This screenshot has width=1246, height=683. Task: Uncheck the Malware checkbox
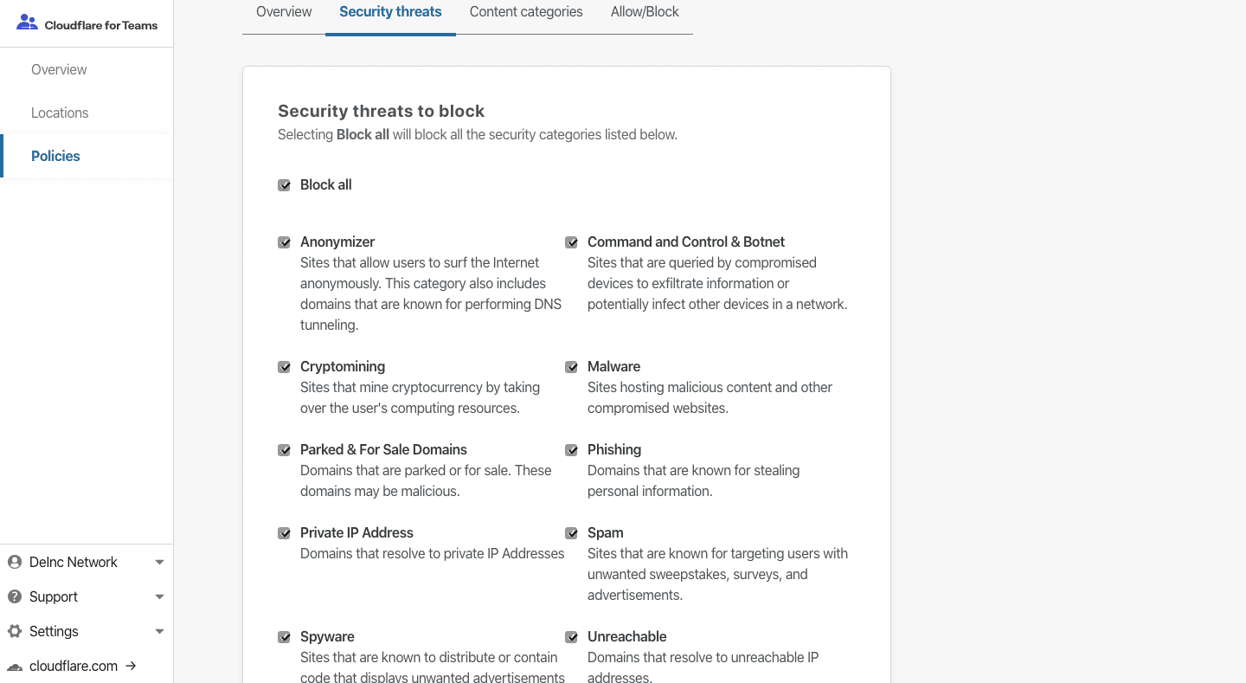click(x=571, y=367)
